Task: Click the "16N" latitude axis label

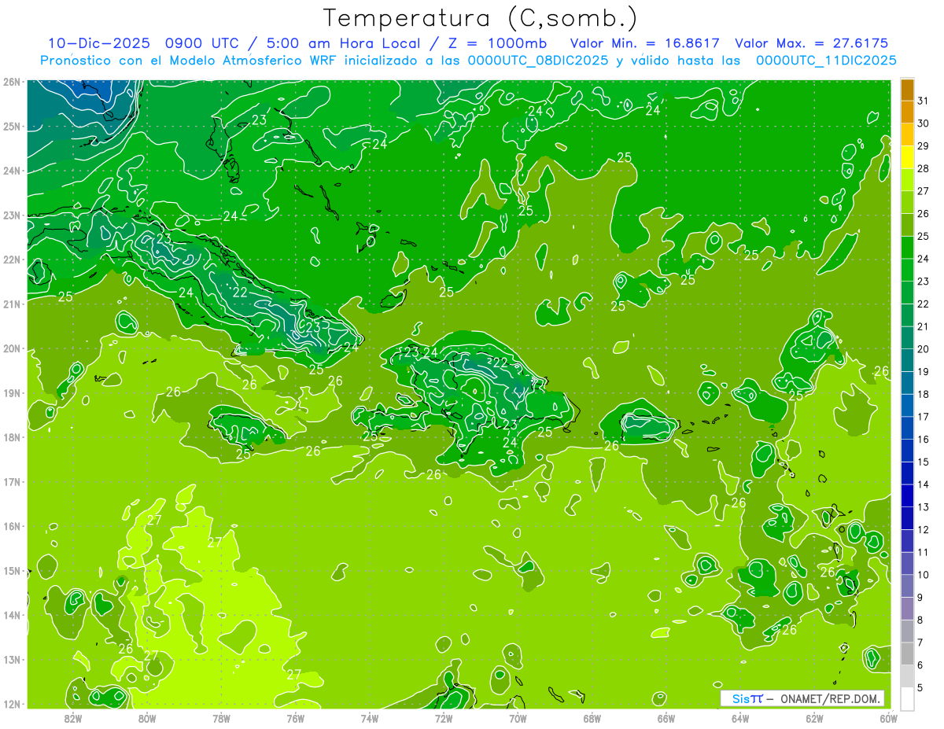Action: point(11,526)
